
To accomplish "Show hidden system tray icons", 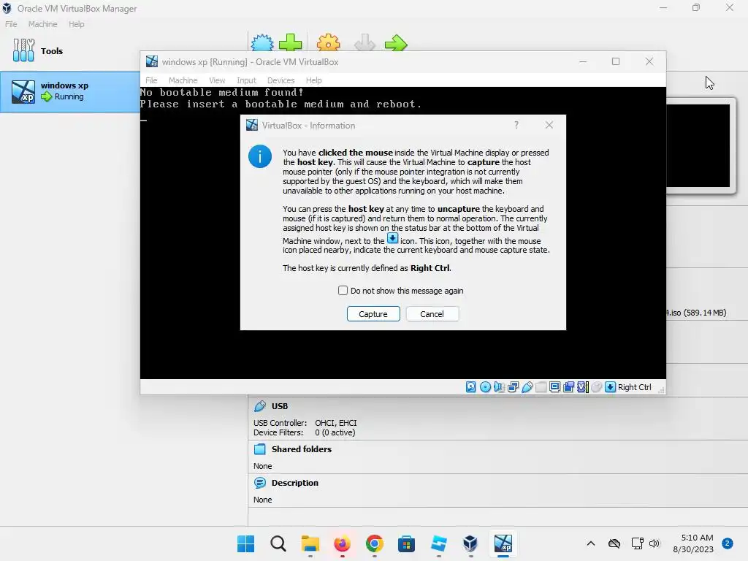I will [x=590, y=543].
